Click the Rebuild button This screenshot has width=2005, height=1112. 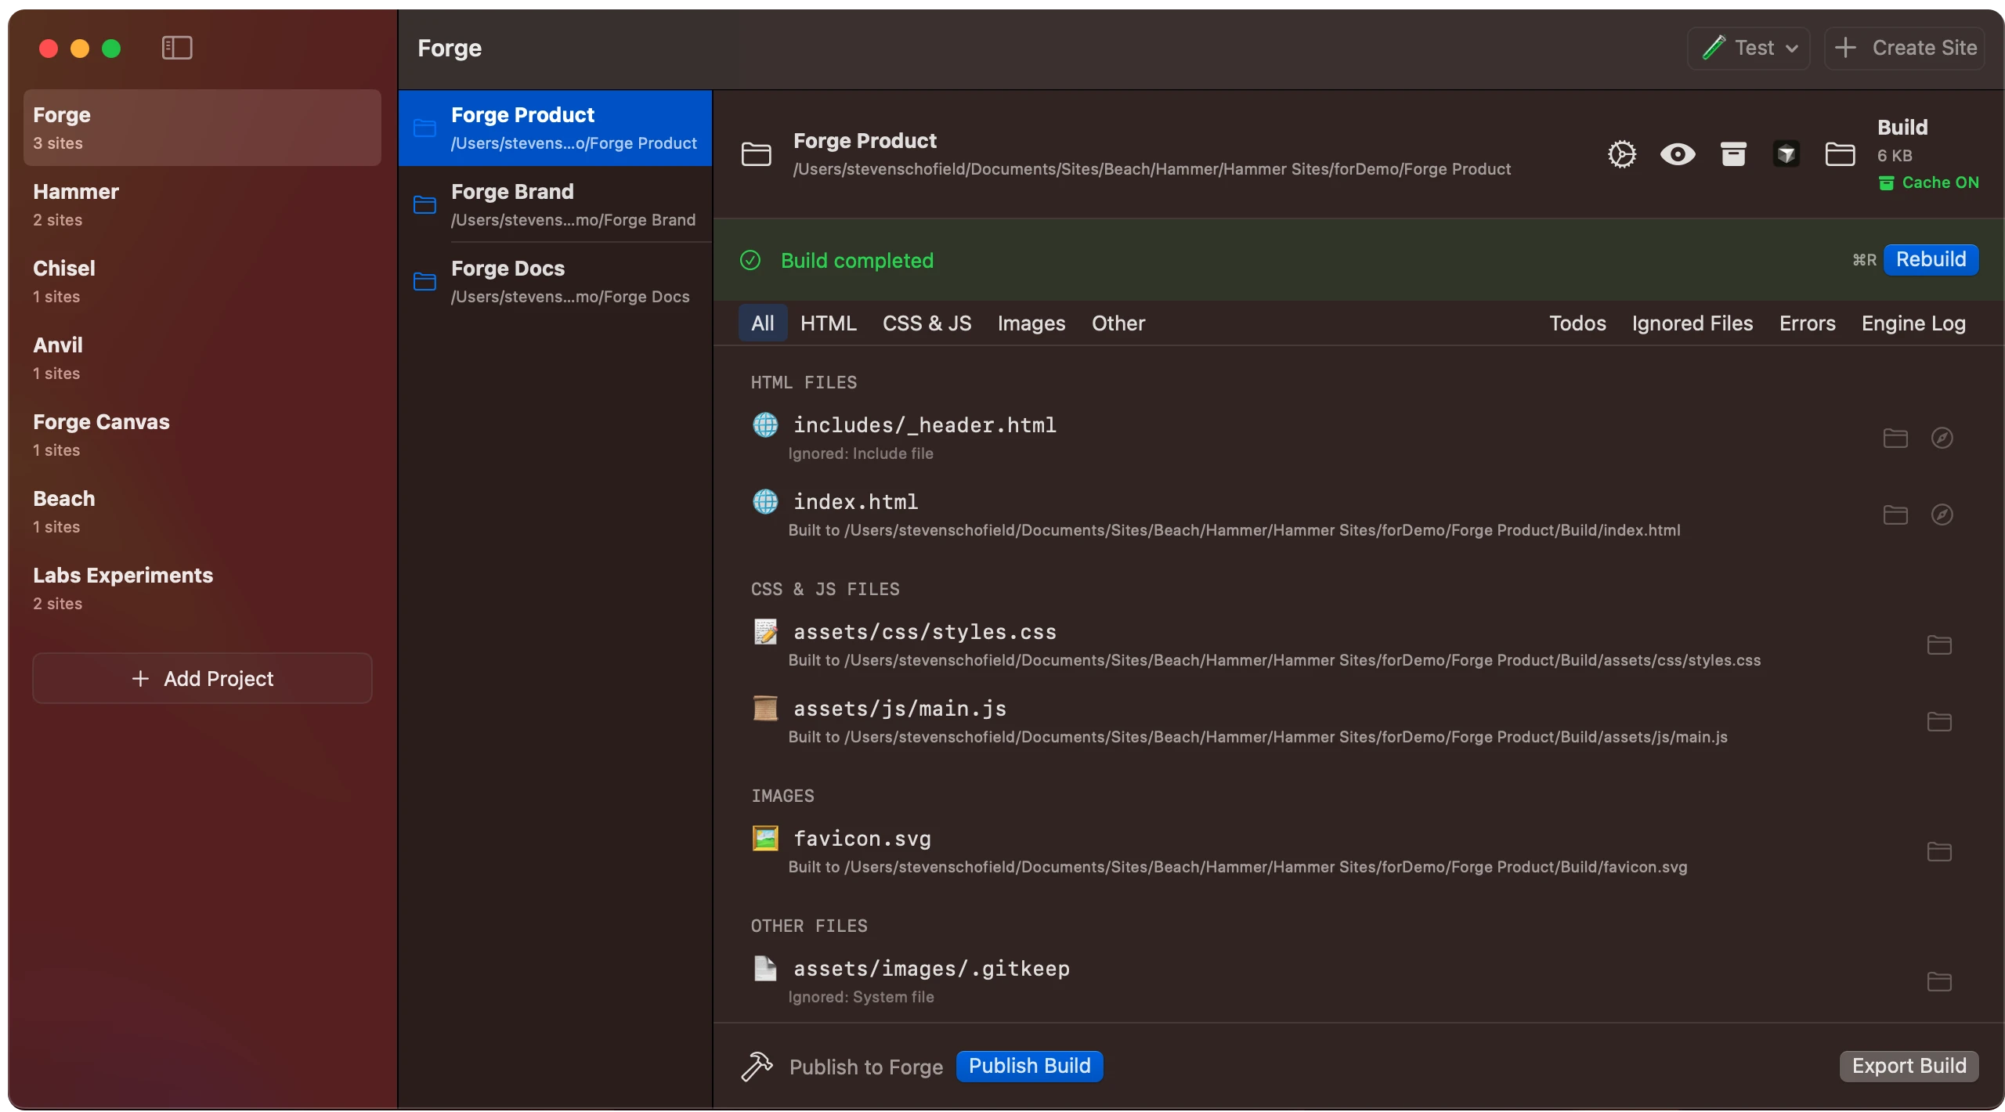1931,259
